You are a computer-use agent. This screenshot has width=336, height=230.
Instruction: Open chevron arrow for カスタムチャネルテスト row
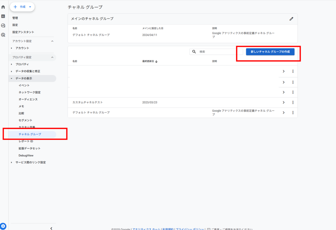click(x=283, y=102)
